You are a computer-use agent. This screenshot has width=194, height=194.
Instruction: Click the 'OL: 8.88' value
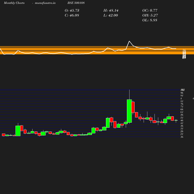(150, 20)
